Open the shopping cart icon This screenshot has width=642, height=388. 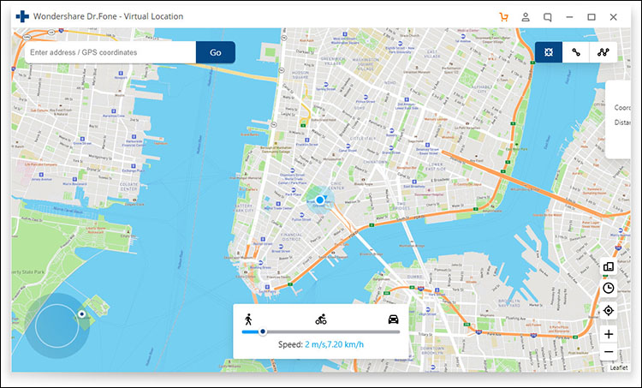(503, 17)
